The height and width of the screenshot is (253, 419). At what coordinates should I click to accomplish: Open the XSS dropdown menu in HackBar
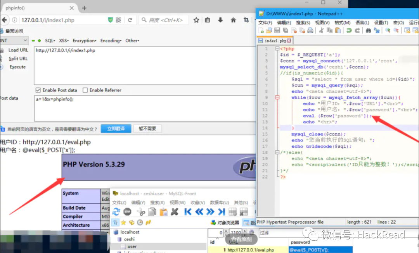pyautogui.click(x=64, y=41)
